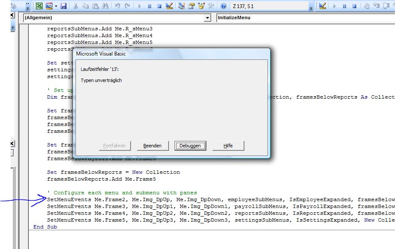Open the Toolbox hammer-wrench icon
The image size is (395, 249).
(x=211, y=6)
